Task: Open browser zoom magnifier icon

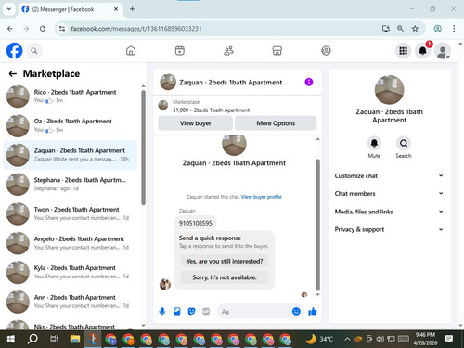Action: click(400, 29)
